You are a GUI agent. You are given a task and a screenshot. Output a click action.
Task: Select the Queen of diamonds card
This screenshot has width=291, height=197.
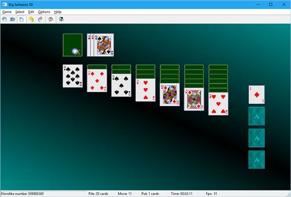(170, 94)
